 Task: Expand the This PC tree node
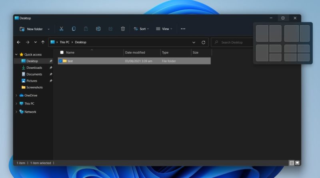click(x=16, y=104)
